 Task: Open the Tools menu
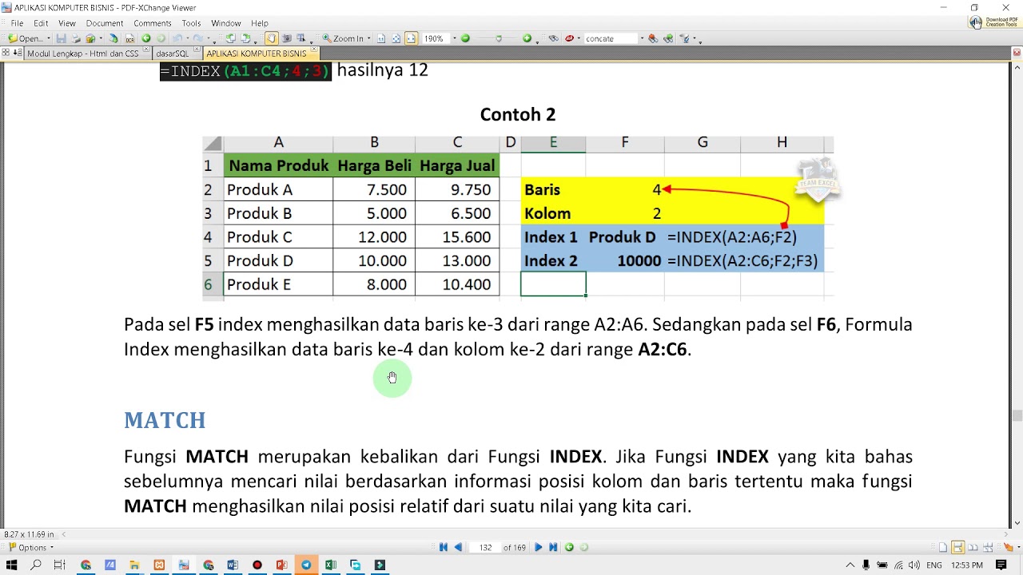(191, 23)
